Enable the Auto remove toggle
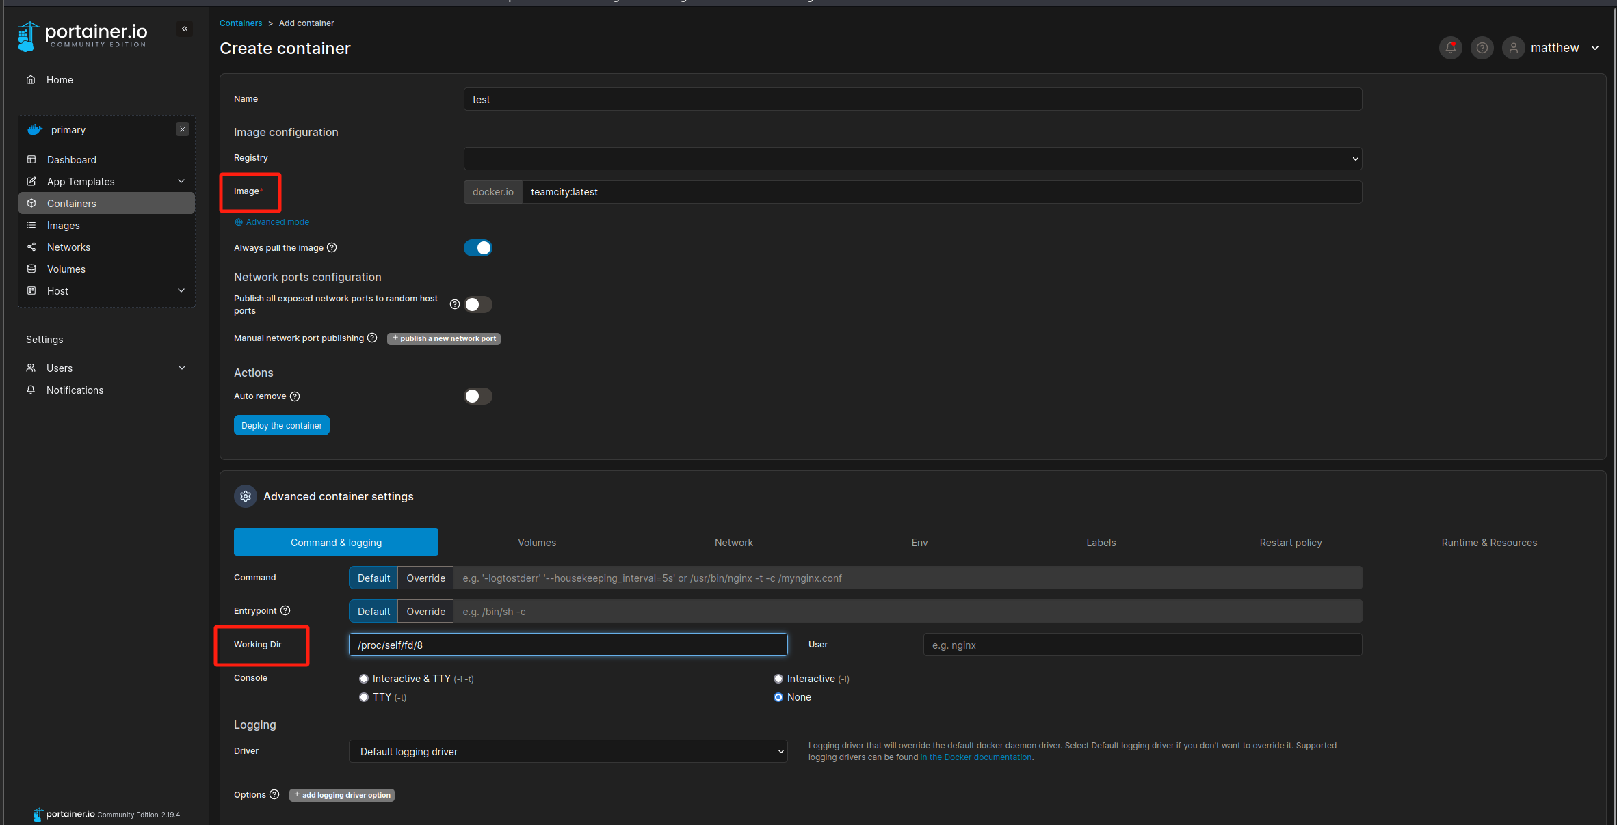The image size is (1617, 825). (x=478, y=396)
